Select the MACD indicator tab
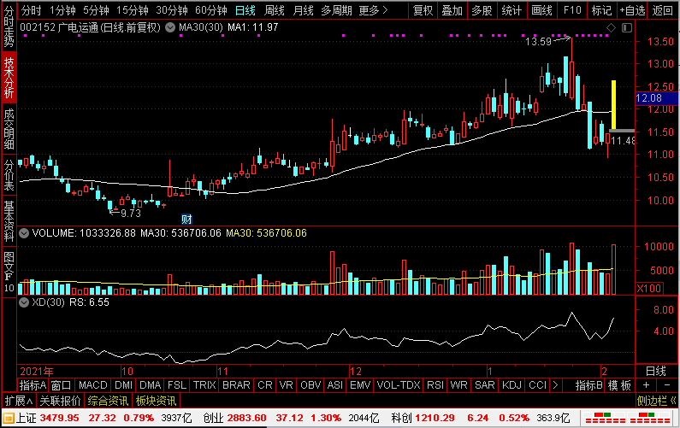The height and width of the screenshot is (428, 680). 93,385
